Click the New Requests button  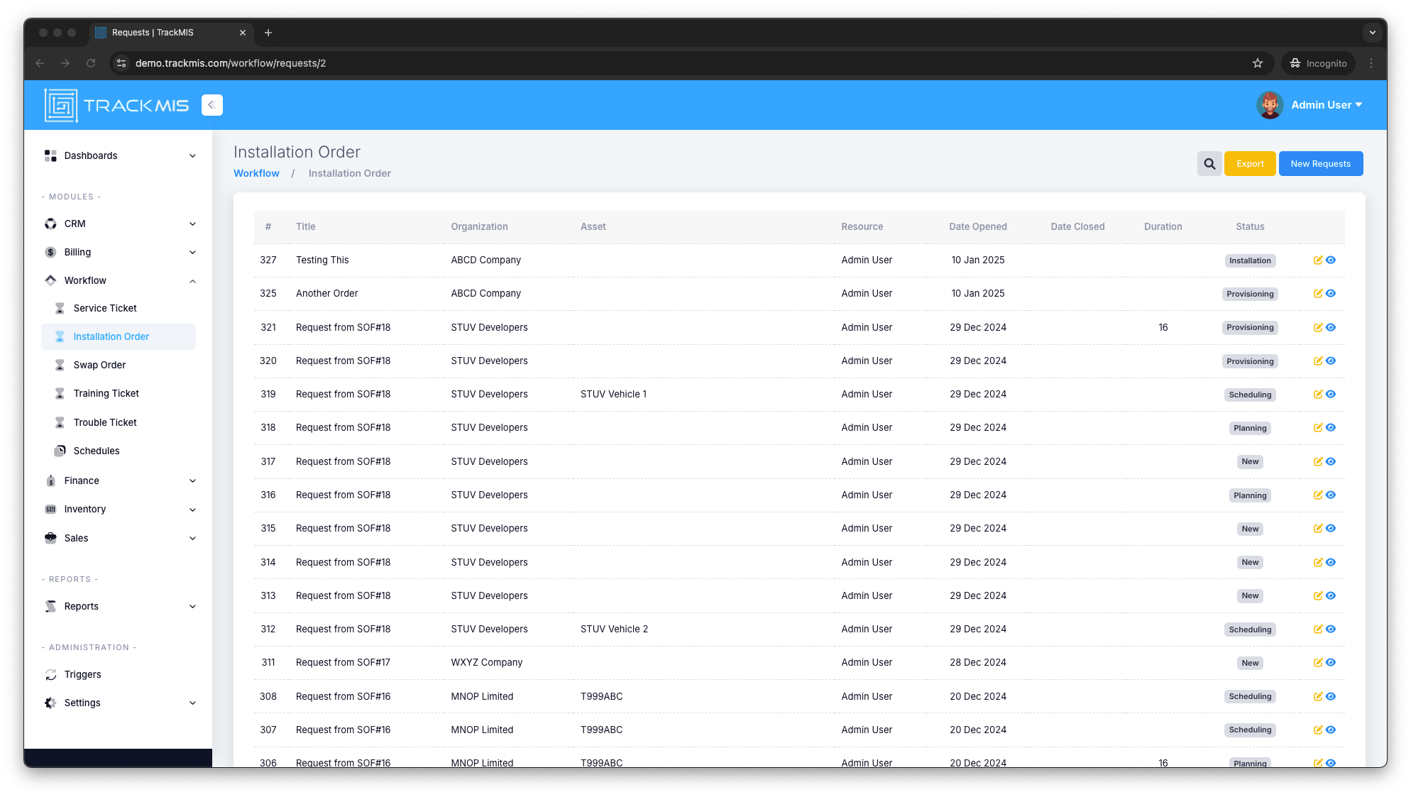pos(1321,164)
